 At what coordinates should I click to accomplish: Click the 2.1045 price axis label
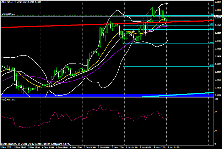point(218,25)
